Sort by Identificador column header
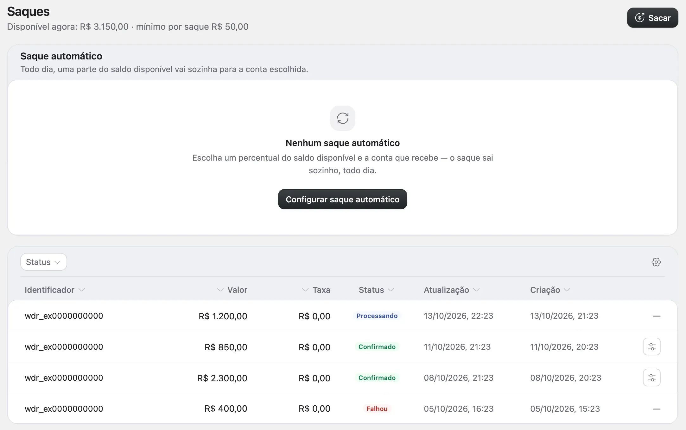The width and height of the screenshot is (686, 430). pos(55,290)
